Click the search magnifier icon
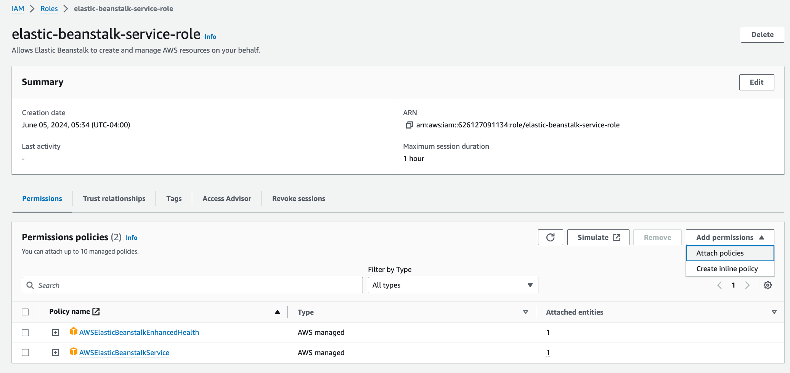The height and width of the screenshot is (373, 790). [x=30, y=285]
